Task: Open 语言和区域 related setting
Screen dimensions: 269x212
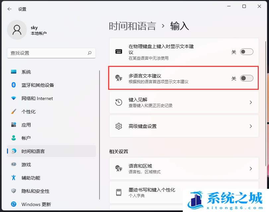Action: (x=184, y=169)
